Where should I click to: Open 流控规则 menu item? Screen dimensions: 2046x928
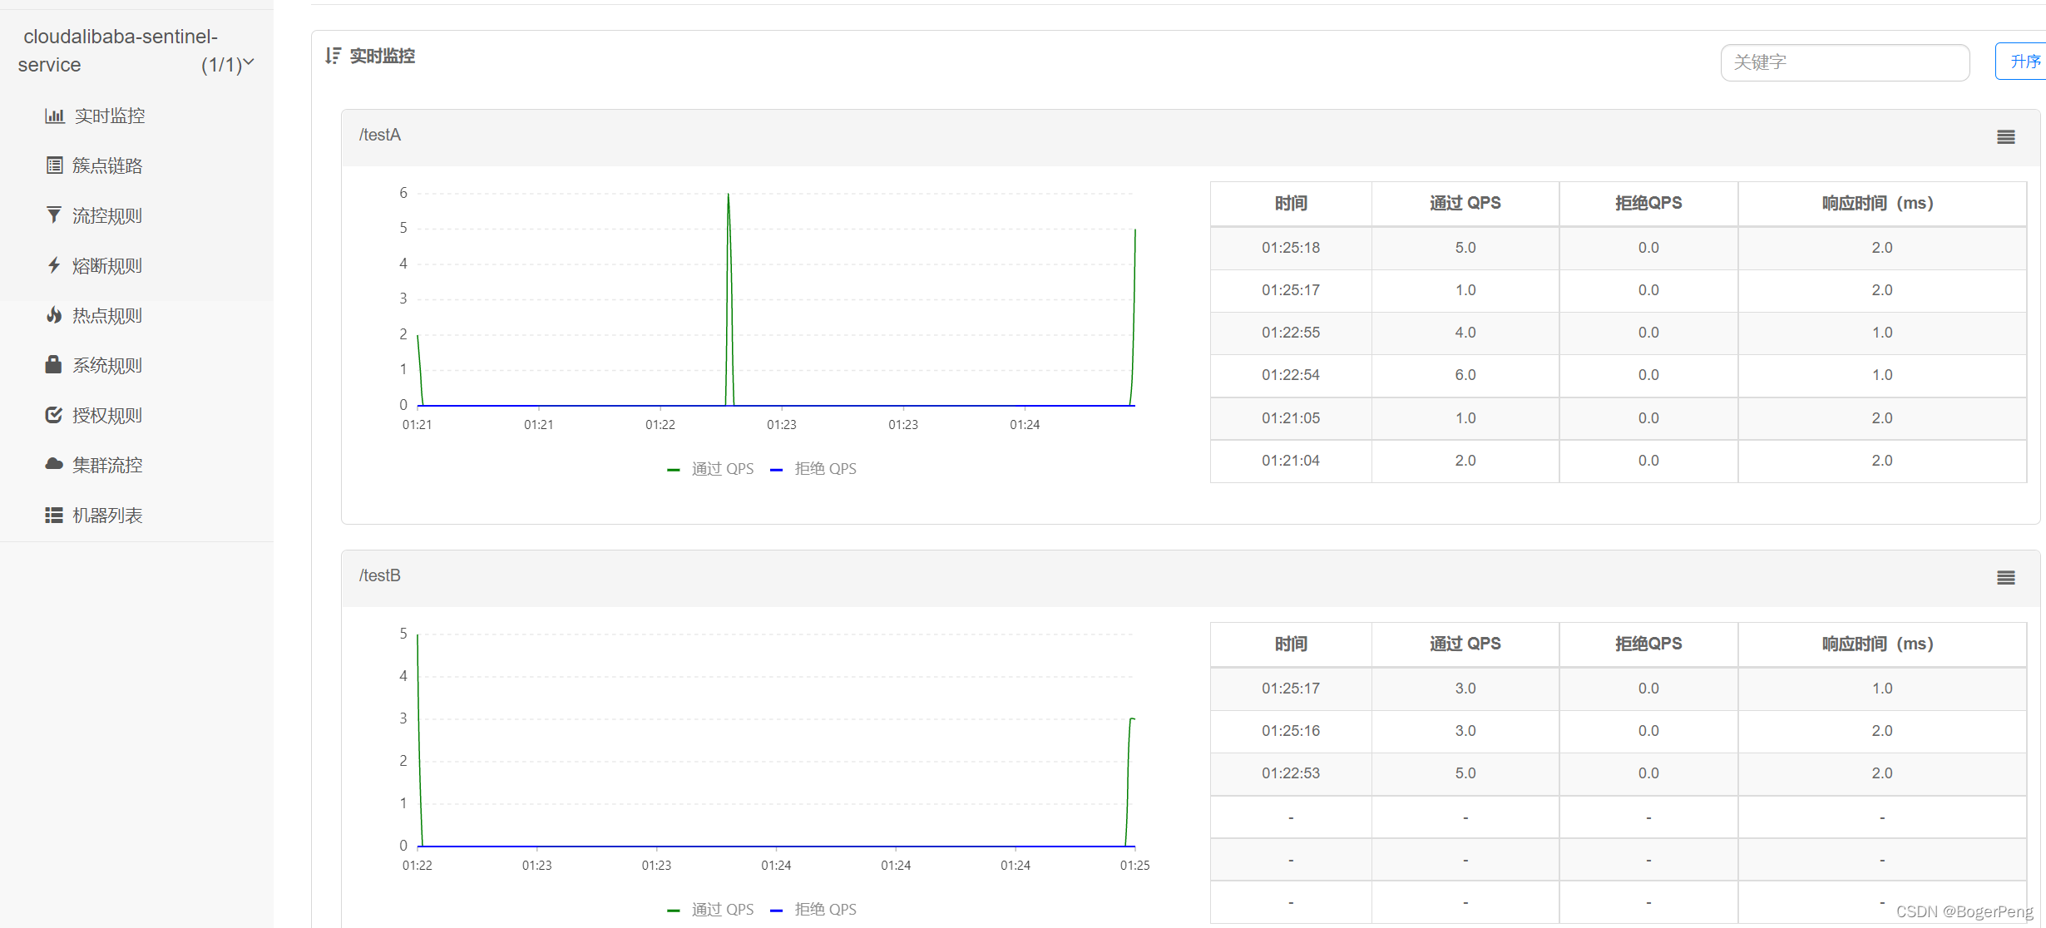coord(106,215)
